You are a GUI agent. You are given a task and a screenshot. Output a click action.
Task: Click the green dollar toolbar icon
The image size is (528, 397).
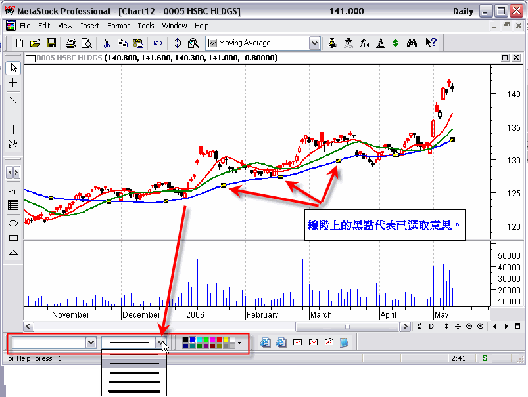coord(396,43)
